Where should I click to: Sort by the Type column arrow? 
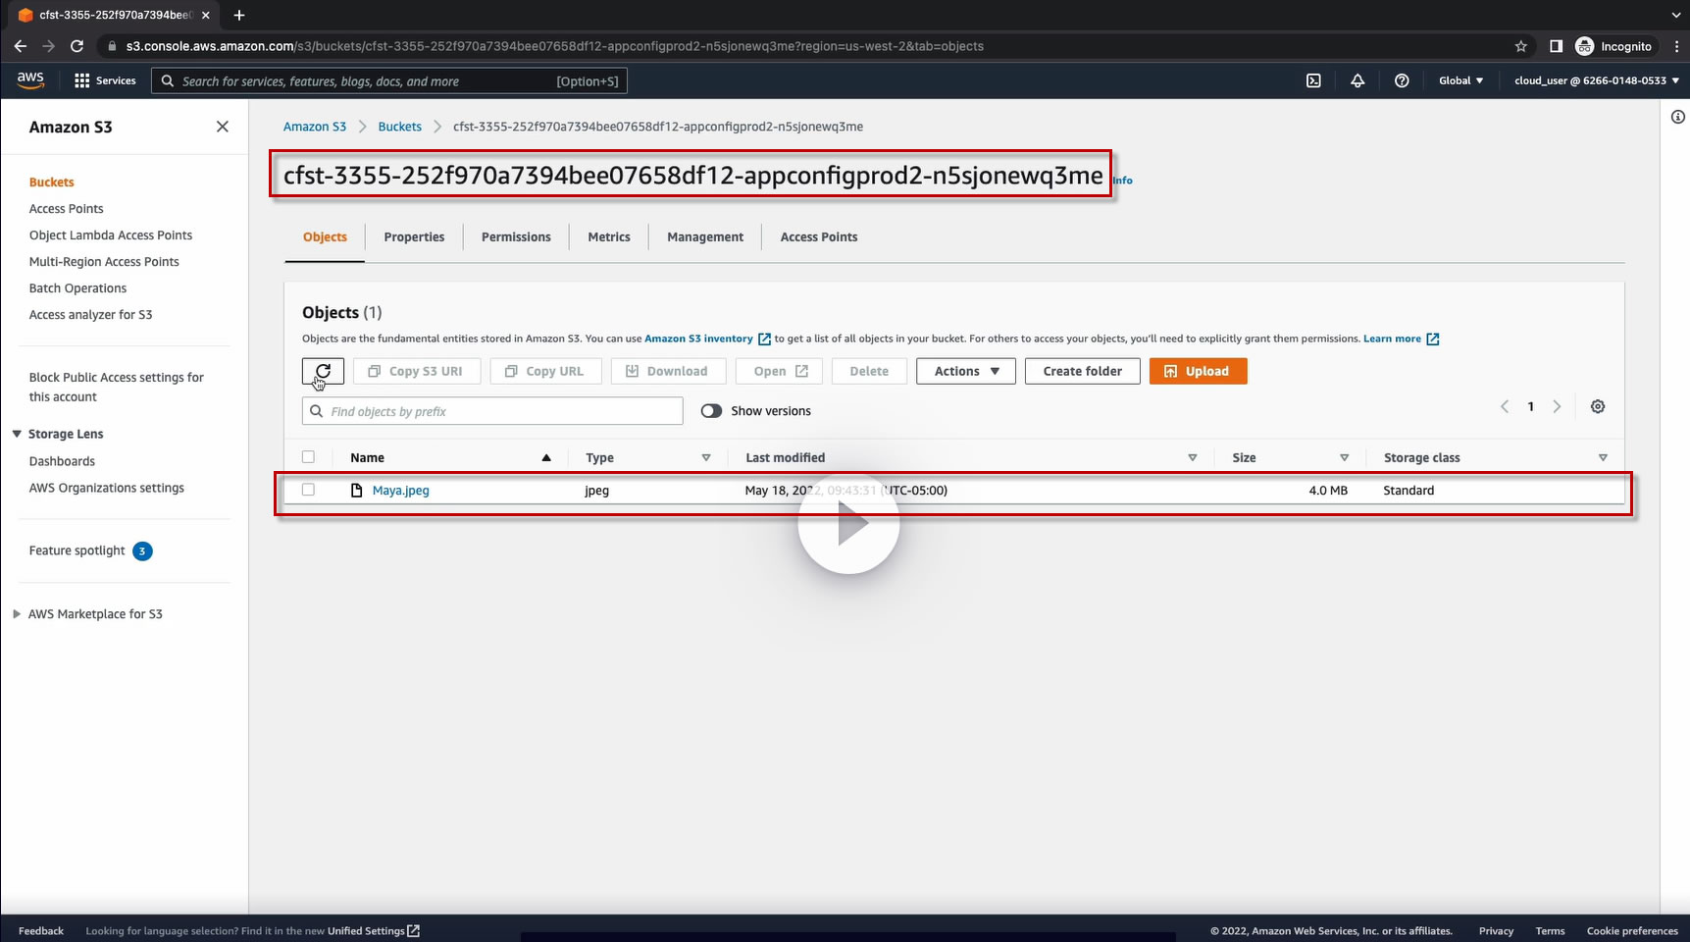tap(706, 458)
